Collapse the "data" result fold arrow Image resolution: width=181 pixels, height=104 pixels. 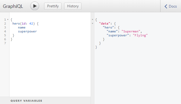click(92, 24)
